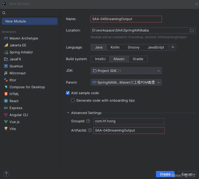
Task: Choose Maven build system
Action: pos(119,59)
